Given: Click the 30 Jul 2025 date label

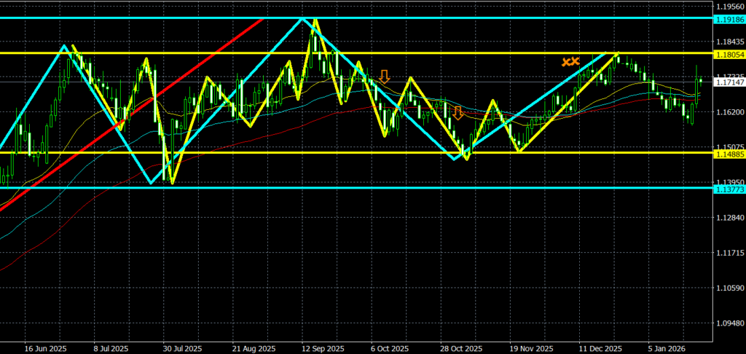Looking at the screenshot, I should coord(183,348).
